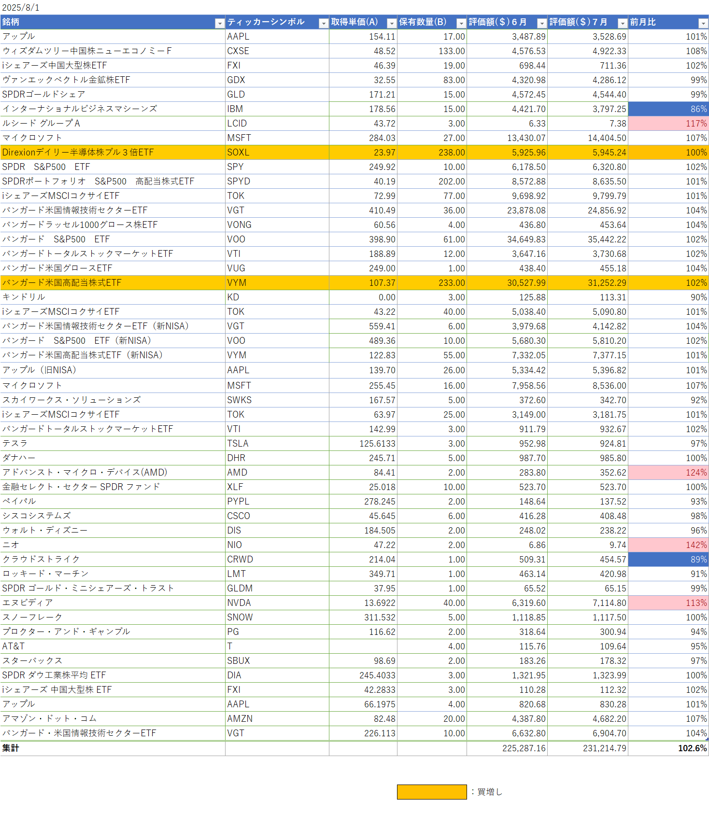
Task: Click the AMZN ticker cell
Action: (x=277, y=719)
